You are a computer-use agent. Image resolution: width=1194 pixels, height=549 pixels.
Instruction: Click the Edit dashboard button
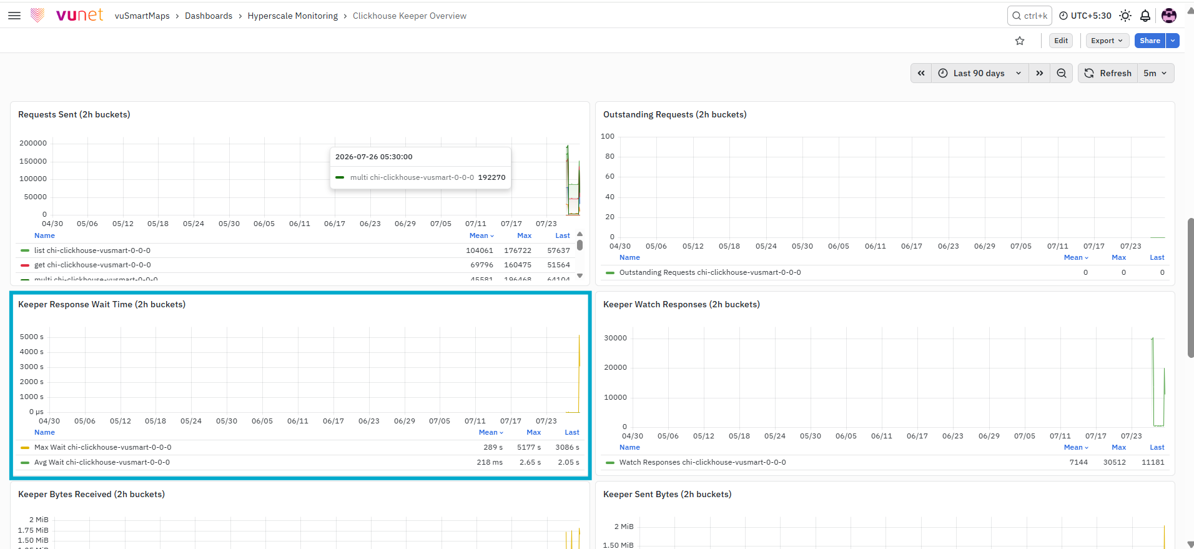click(x=1061, y=41)
